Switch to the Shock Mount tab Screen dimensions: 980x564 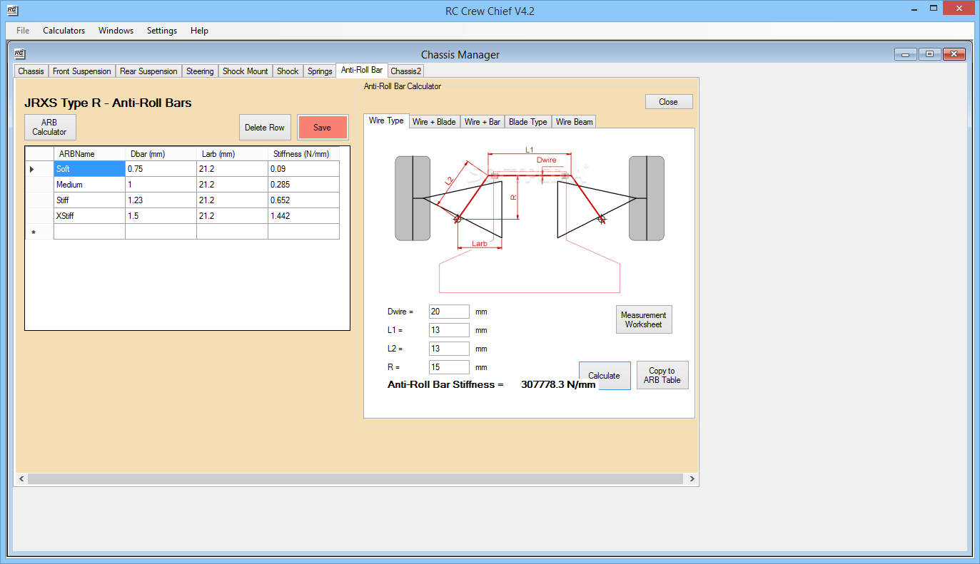point(246,71)
